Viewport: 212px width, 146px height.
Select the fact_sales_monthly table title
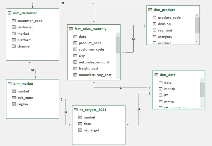tap(90, 29)
